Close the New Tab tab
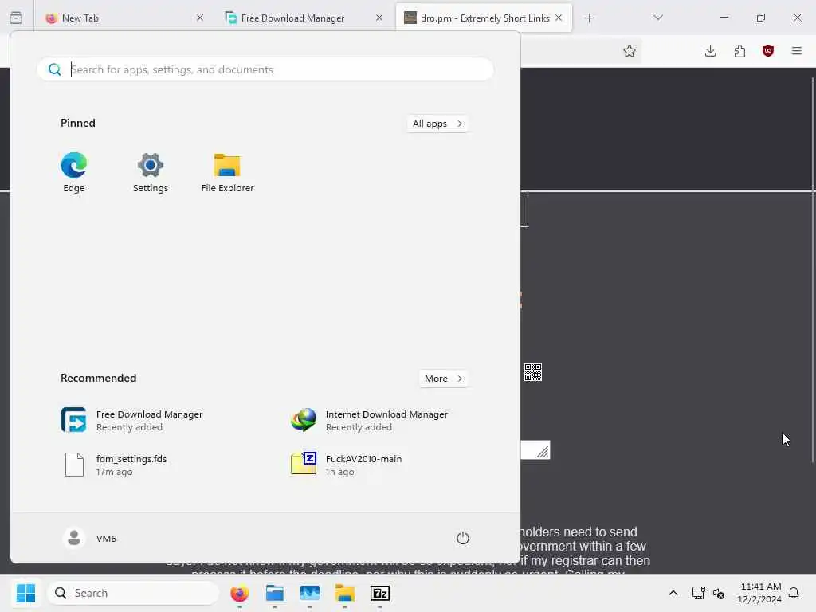The height and width of the screenshot is (612, 816). [x=200, y=18]
